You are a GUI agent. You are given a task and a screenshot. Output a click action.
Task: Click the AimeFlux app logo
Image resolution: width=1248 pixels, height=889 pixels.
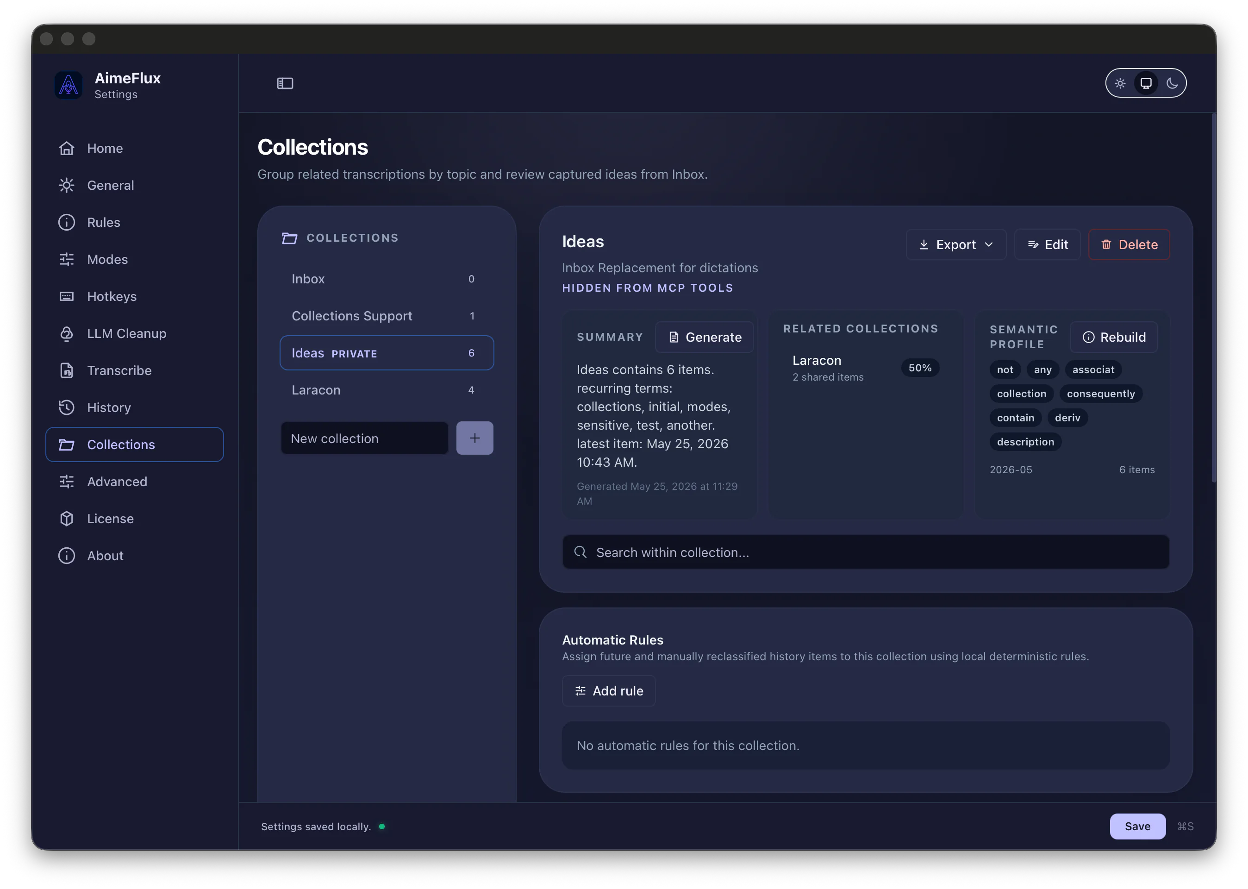tap(69, 85)
